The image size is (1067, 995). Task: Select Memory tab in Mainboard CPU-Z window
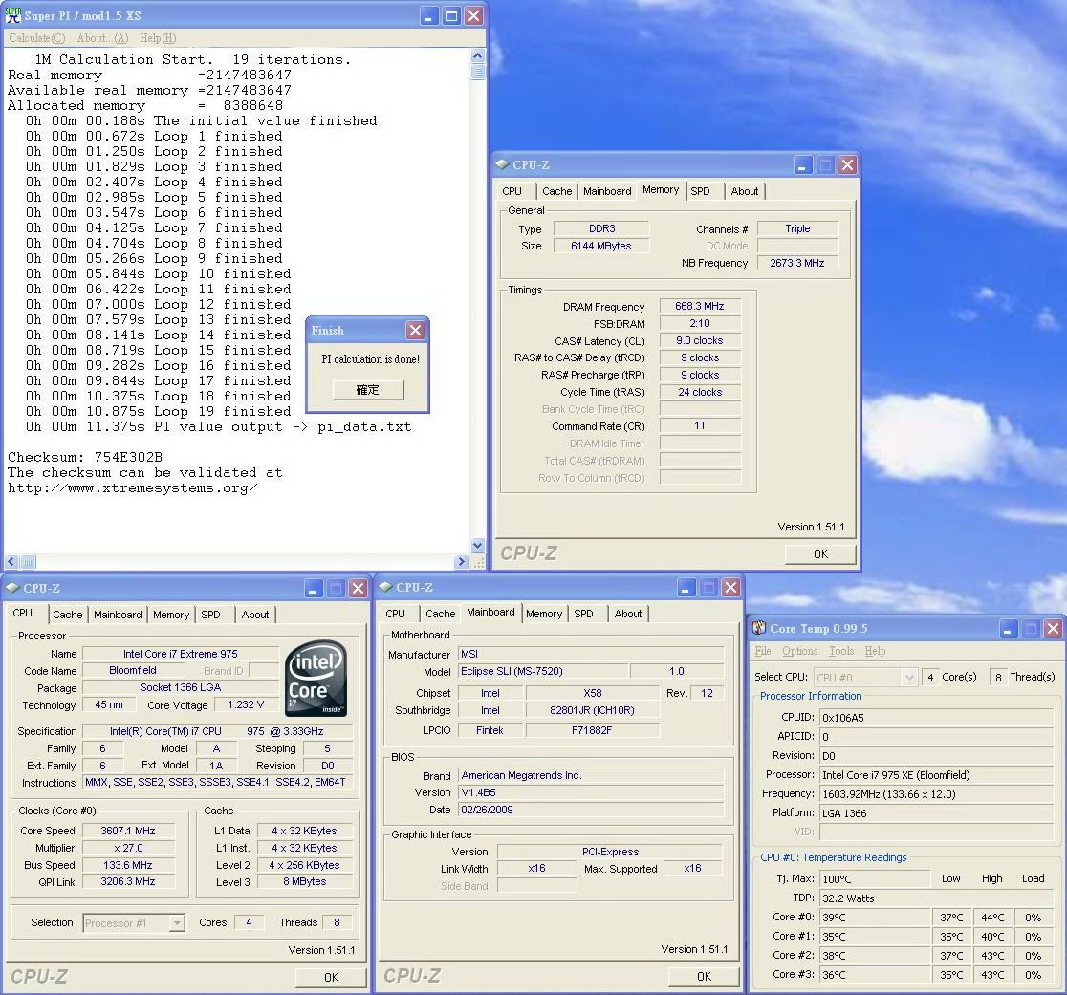pyautogui.click(x=544, y=614)
